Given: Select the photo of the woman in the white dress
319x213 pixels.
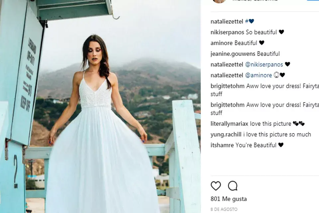Looking at the screenshot, I should point(100,106).
